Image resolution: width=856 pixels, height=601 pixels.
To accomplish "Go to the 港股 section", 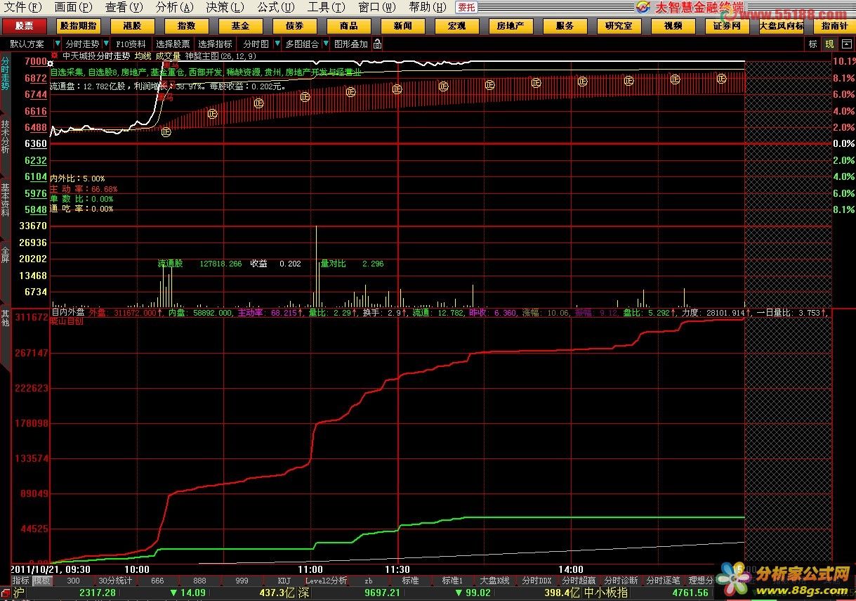I will pos(132,25).
